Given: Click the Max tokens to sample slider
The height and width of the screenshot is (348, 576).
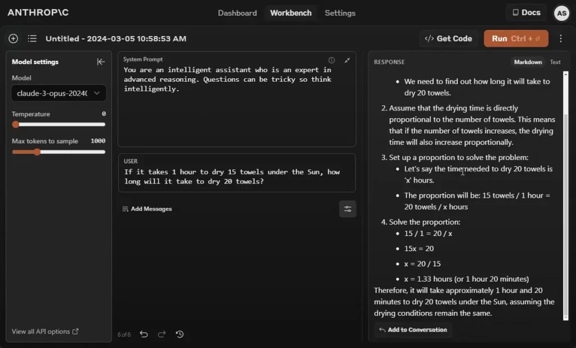Looking at the screenshot, I should point(58,152).
